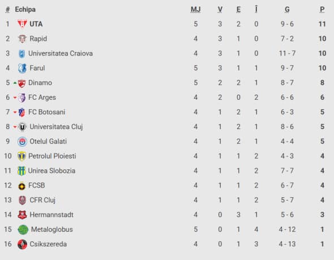
Task: Click the Metaloglobus green logo
Action: click(x=23, y=229)
